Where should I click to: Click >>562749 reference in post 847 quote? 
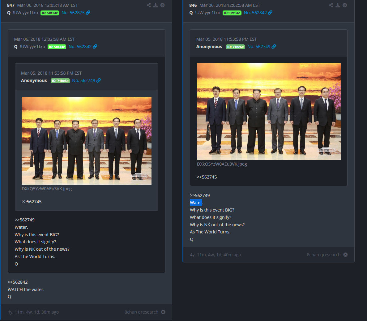pyautogui.click(x=24, y=220)
